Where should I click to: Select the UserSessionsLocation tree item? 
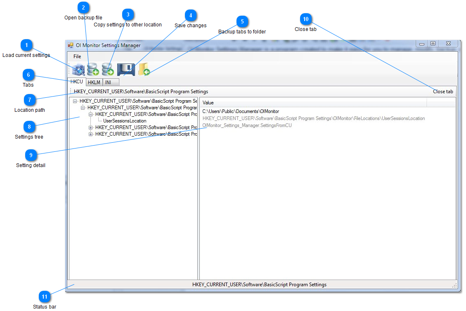coord(125,121)
